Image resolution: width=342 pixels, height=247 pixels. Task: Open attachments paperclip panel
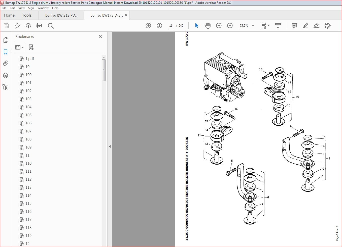coord(6,63)
